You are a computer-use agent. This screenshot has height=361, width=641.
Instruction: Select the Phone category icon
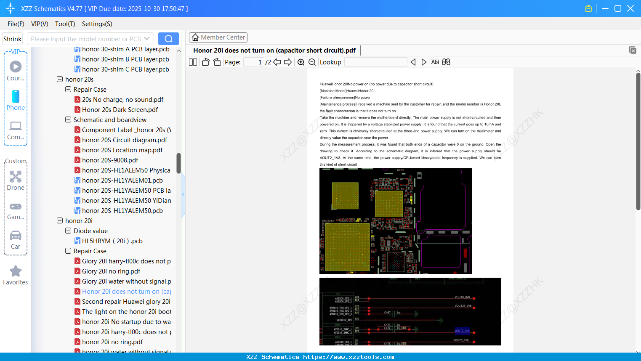(x=16, y=101)
